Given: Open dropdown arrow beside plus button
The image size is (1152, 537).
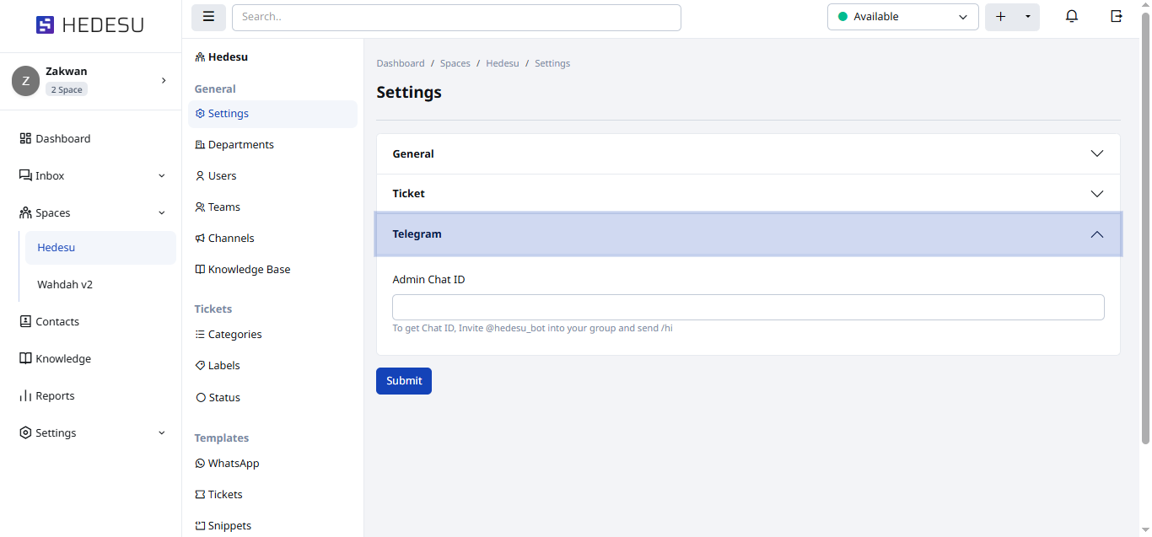Looking at the screenshot, I should 1027,17.
